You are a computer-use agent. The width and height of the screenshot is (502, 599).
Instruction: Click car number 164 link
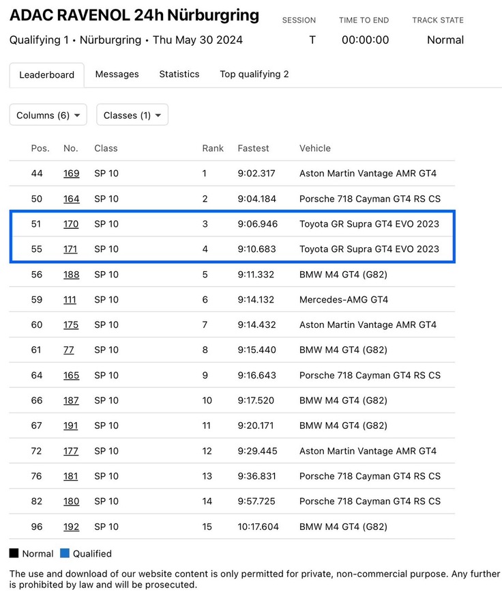coord(71,199)
